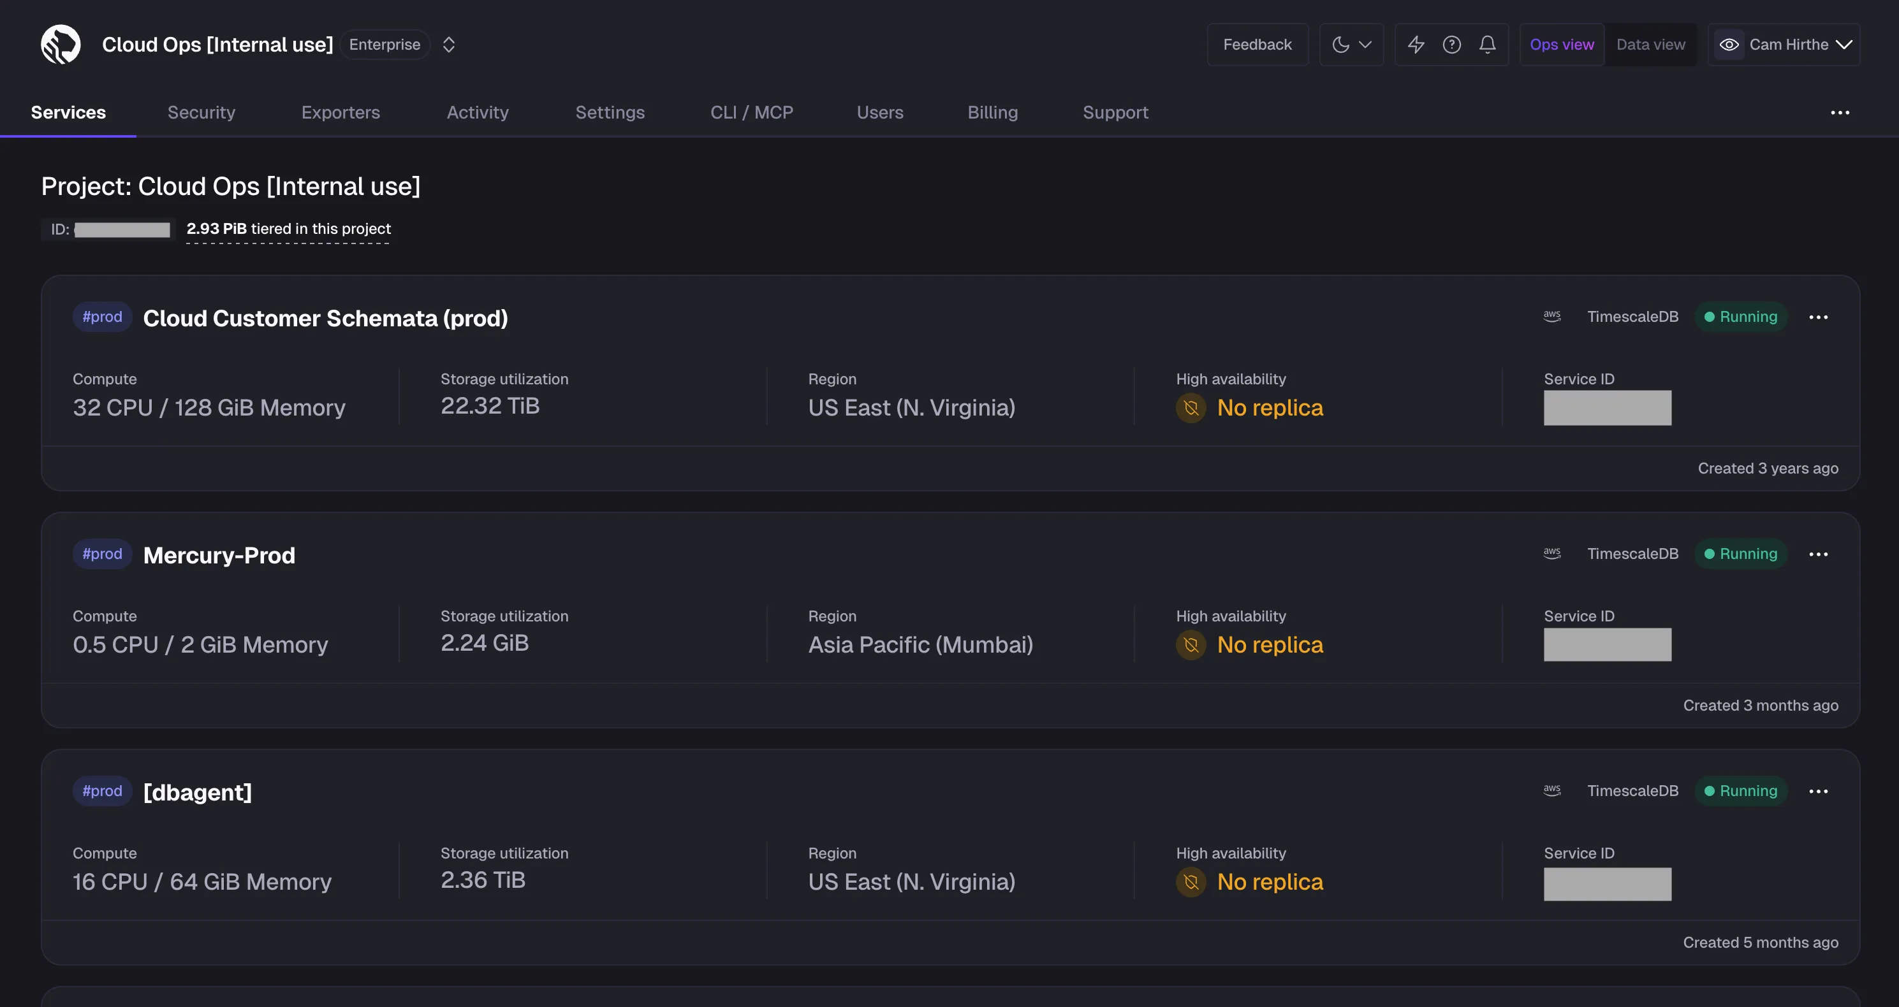The height and width of the screenshot is (1007, 1899).
Task: Click TimescaleDB label on Mercury-Prod card
Action: click(1632, 554)
